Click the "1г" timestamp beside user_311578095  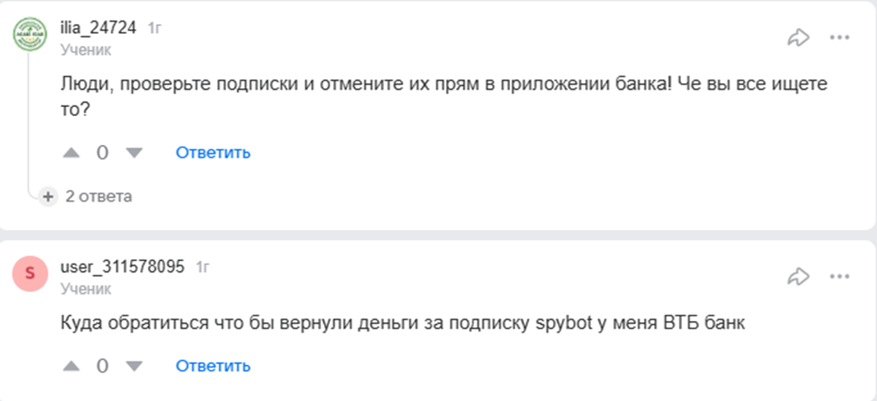click(202, 267)
